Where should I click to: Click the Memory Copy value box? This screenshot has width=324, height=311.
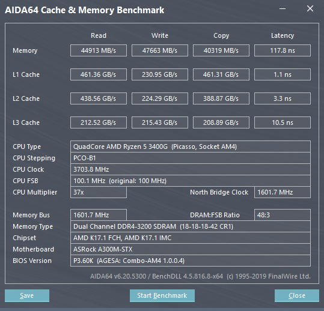coord(221,50)
